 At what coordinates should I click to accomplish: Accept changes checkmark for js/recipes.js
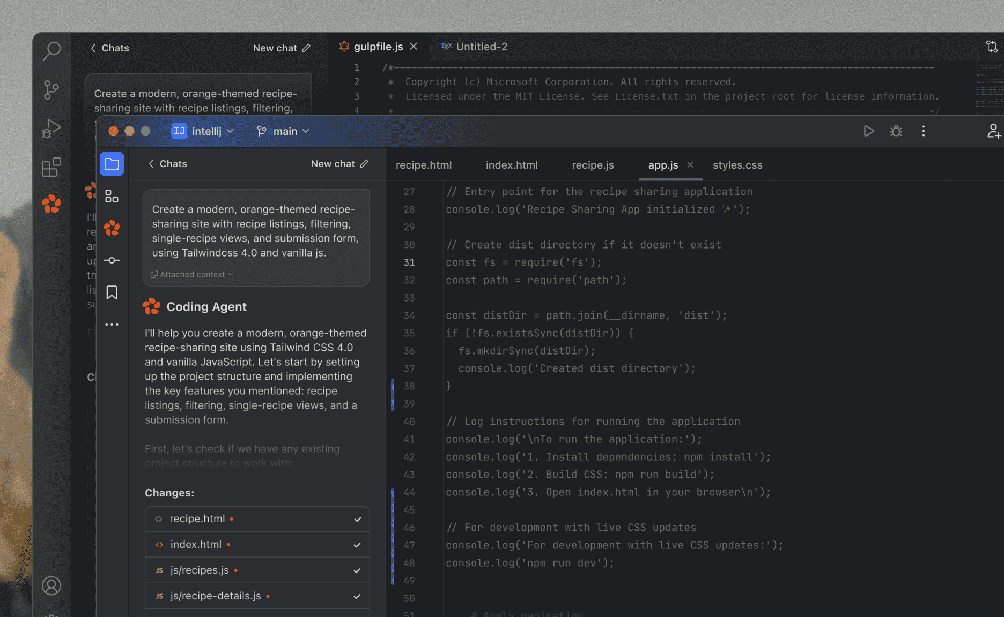(357, 570)
